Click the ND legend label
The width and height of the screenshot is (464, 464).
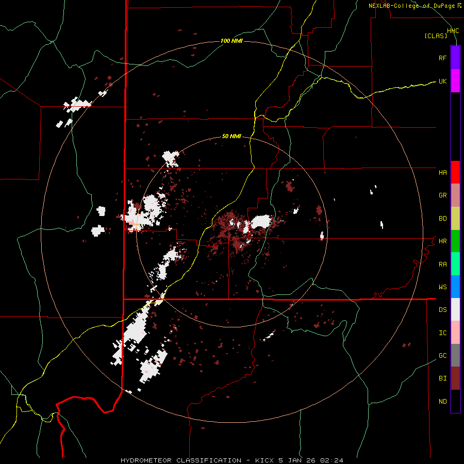click(x=442, y=402)
